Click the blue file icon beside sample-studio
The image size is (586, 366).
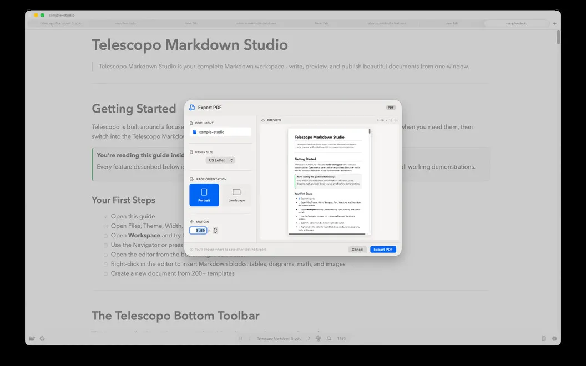tap(195, 132)
